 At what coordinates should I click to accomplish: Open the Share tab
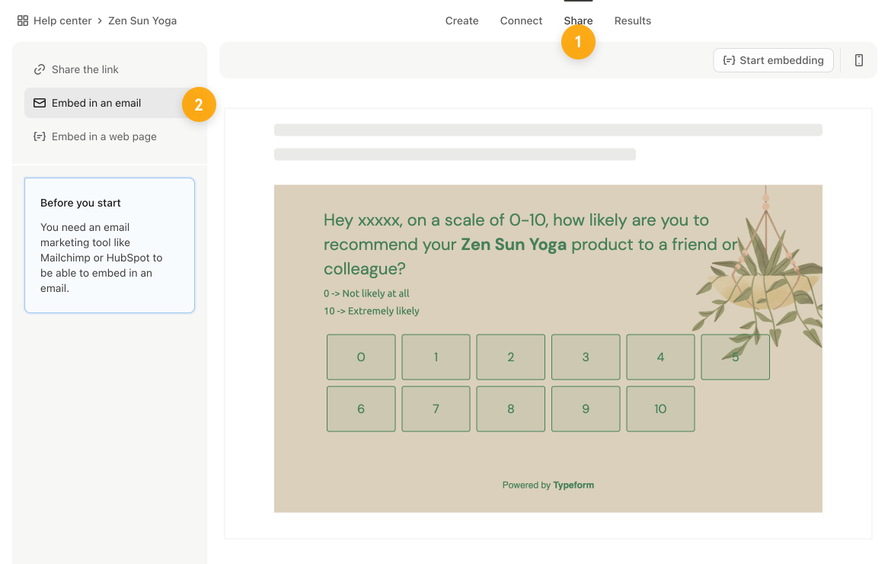click(578, 21)
